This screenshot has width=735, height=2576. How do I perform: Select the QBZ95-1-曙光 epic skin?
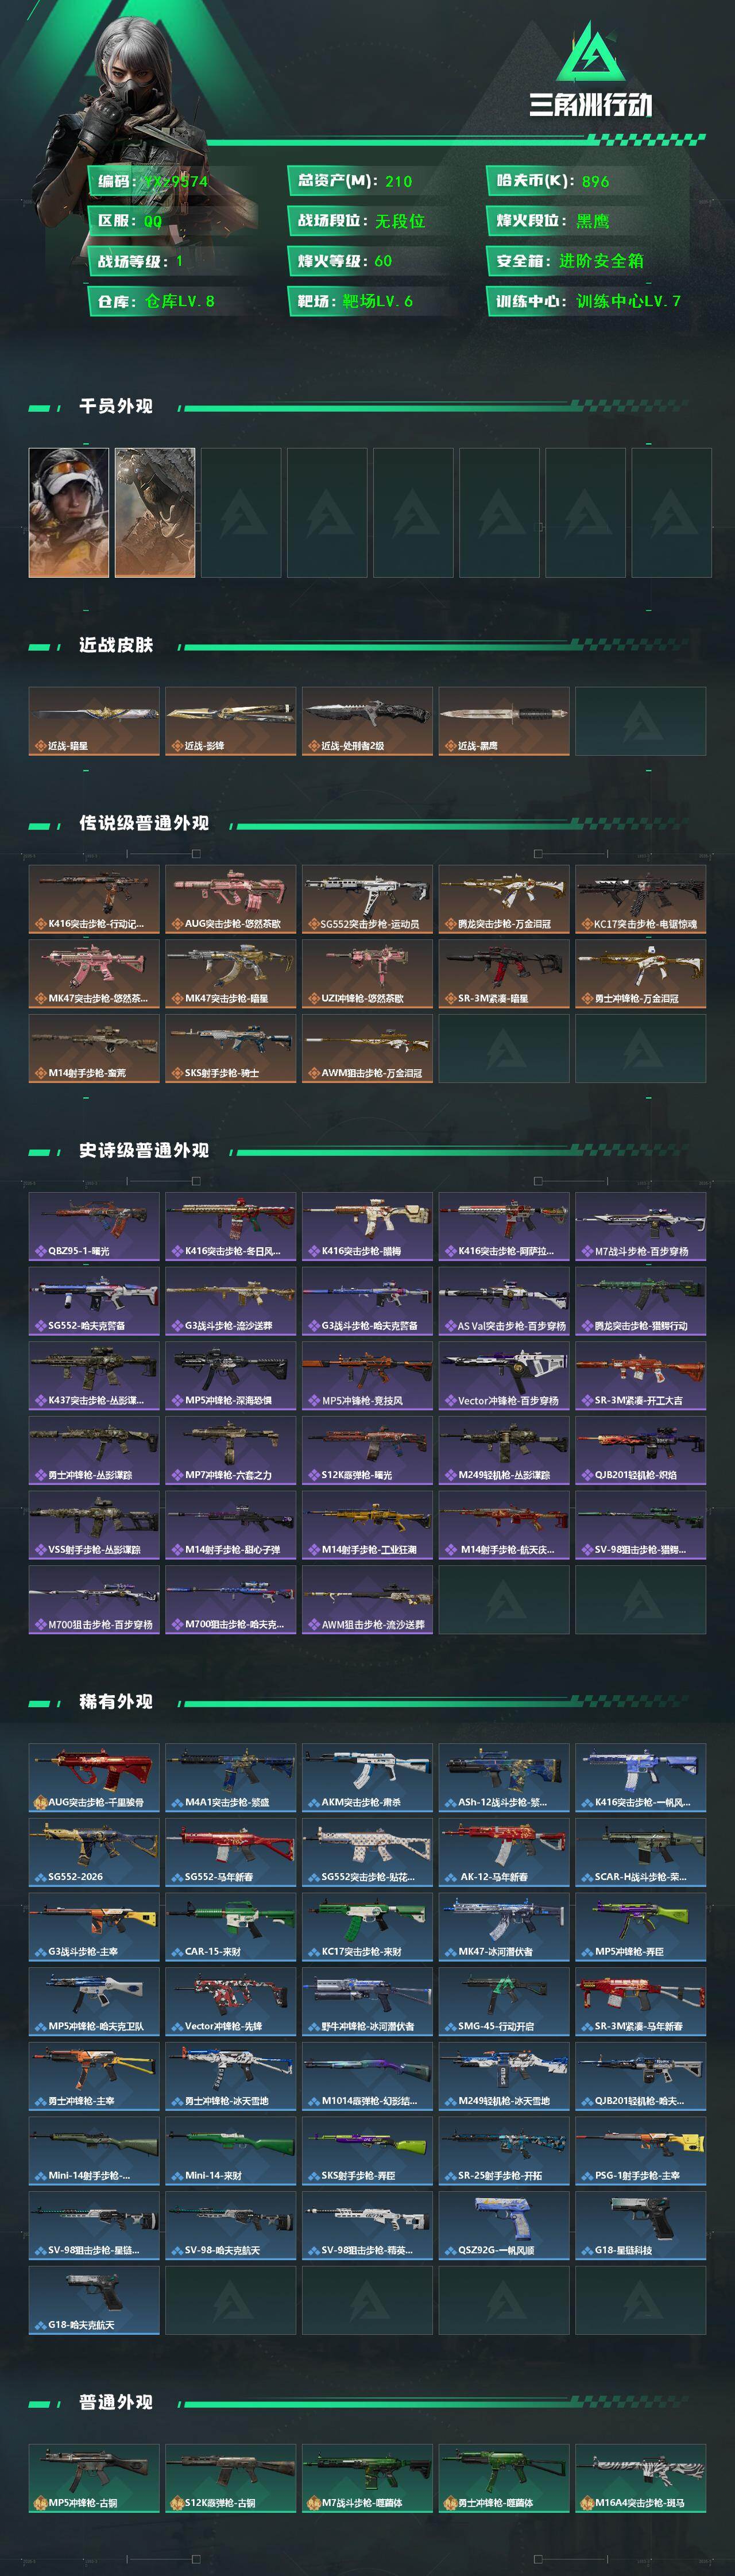coord(94,1226)
